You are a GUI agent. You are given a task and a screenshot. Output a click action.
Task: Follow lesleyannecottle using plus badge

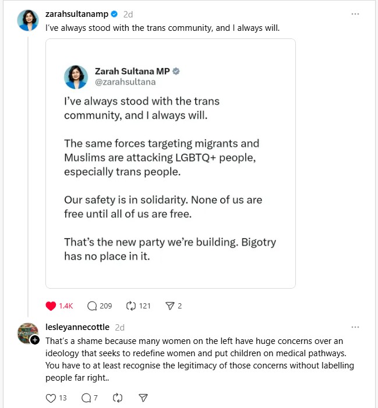pyautogui.click(x=35, y=339)
